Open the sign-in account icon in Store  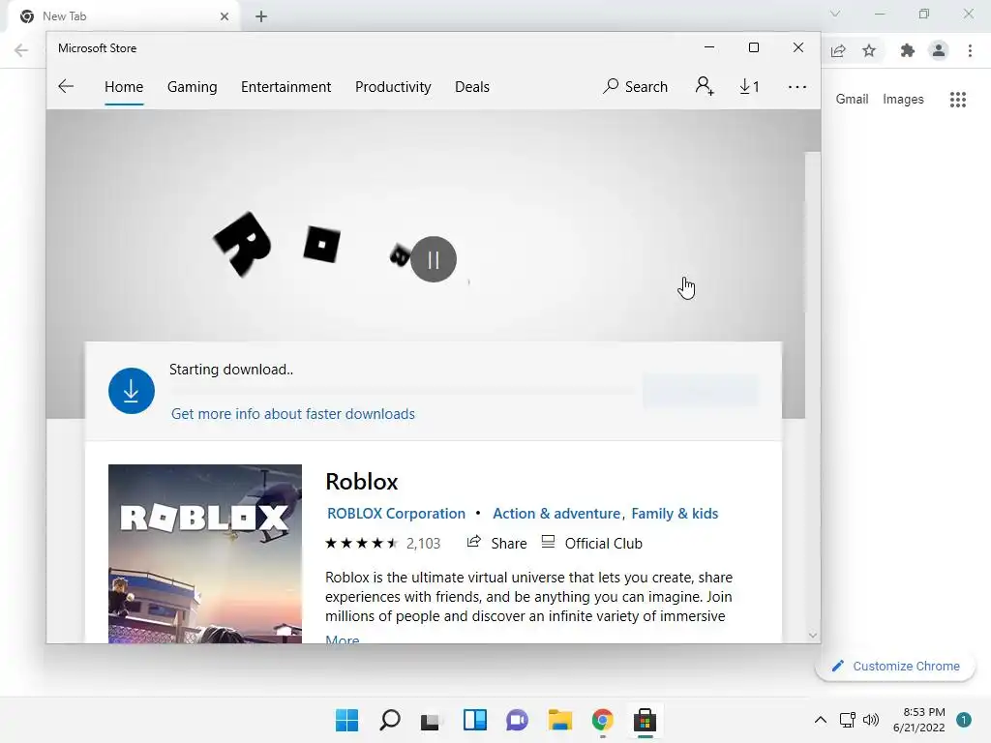[x=705, y=86]
